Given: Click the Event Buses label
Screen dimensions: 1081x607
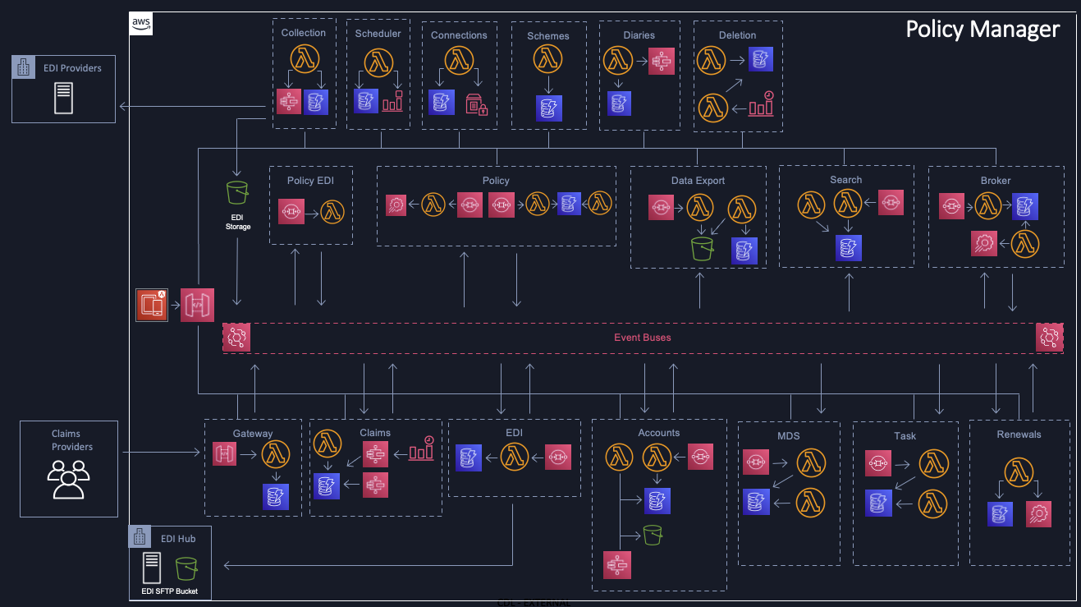Looking at the screenshot, I should (x=643, y=338).
